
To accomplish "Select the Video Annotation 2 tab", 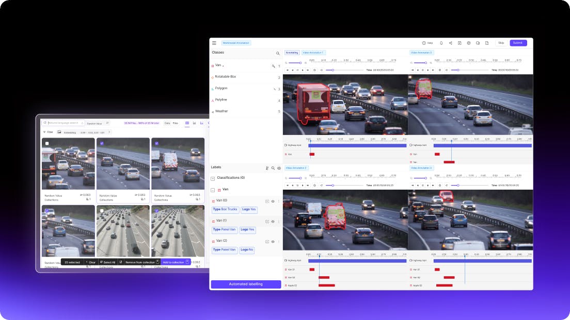I will (x=296, y=168).
